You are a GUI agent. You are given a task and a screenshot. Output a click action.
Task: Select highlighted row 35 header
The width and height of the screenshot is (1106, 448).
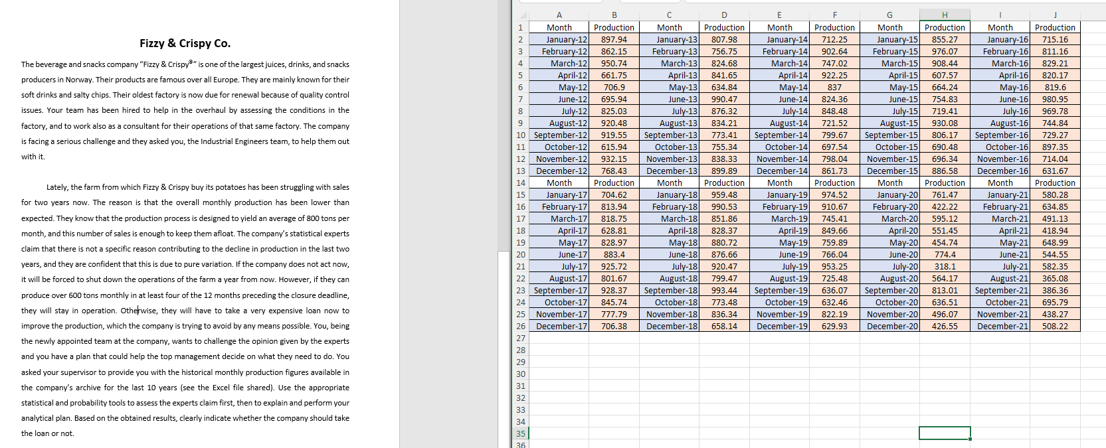tap(521, 433)
